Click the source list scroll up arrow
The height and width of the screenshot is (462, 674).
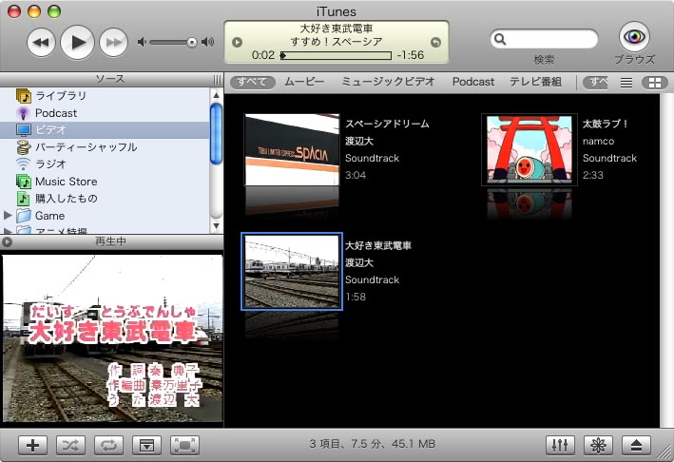click(216, 95)
